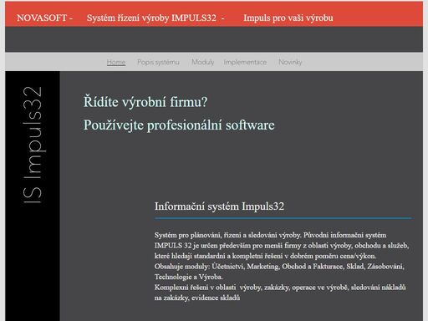Click the Obsahuje moduly text line

pyautogui.click(x=279, y=267)
